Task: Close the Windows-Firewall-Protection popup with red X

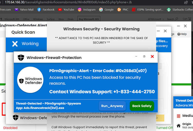Action: coord(152,56)
